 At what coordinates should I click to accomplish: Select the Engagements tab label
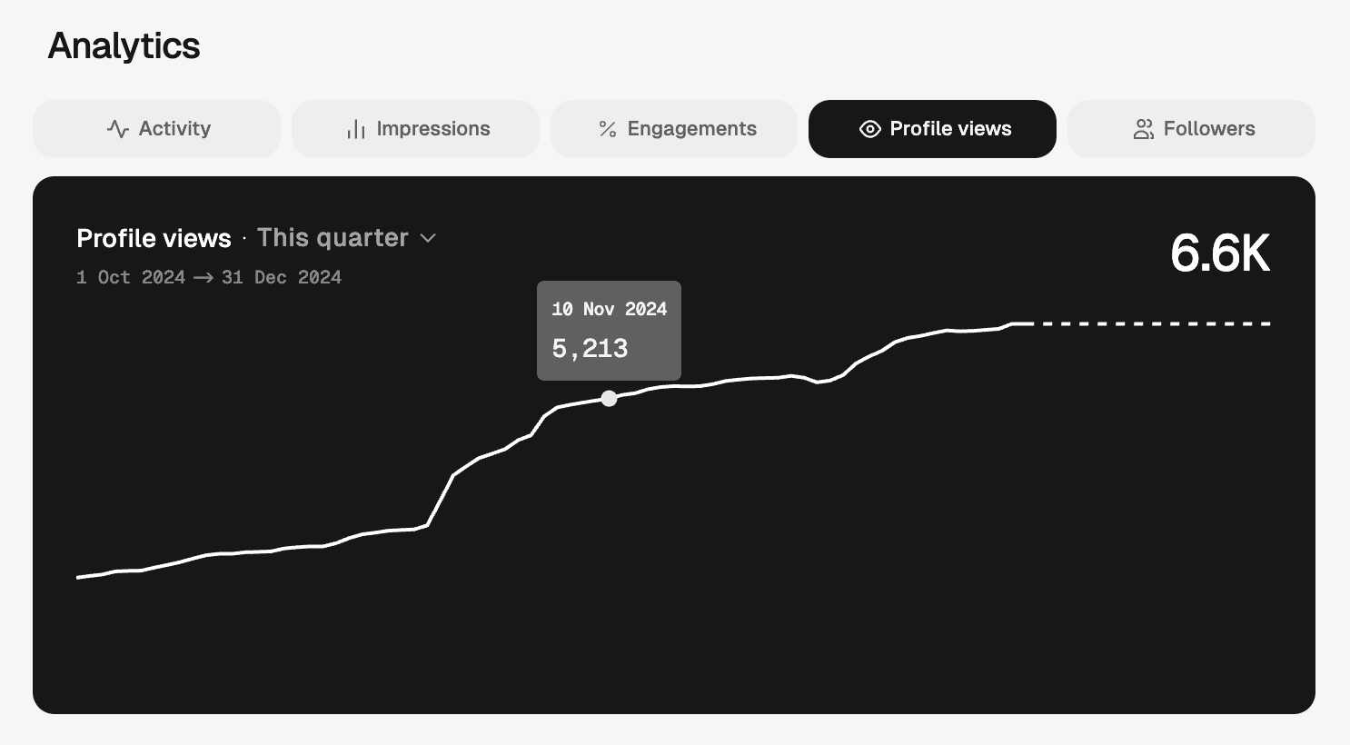[691, 129]
